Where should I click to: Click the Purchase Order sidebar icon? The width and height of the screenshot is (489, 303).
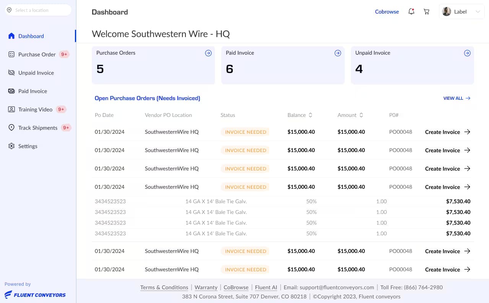coord(11,54)
